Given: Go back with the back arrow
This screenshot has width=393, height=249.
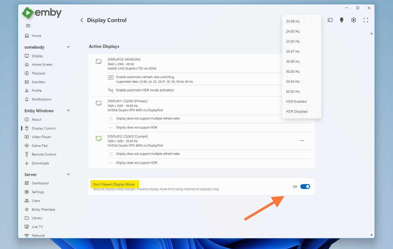Looking at the screenshot, I should 81,20.
